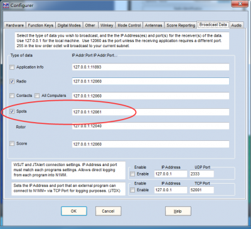Open the Antennas tab
This screenshot has height=229, width=251.
click(154, 25)
